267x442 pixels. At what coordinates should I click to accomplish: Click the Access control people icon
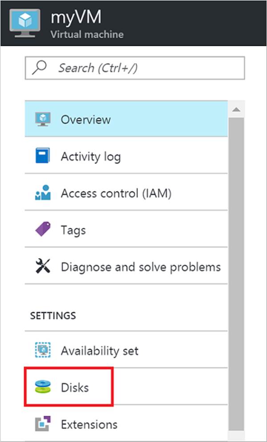43,193
